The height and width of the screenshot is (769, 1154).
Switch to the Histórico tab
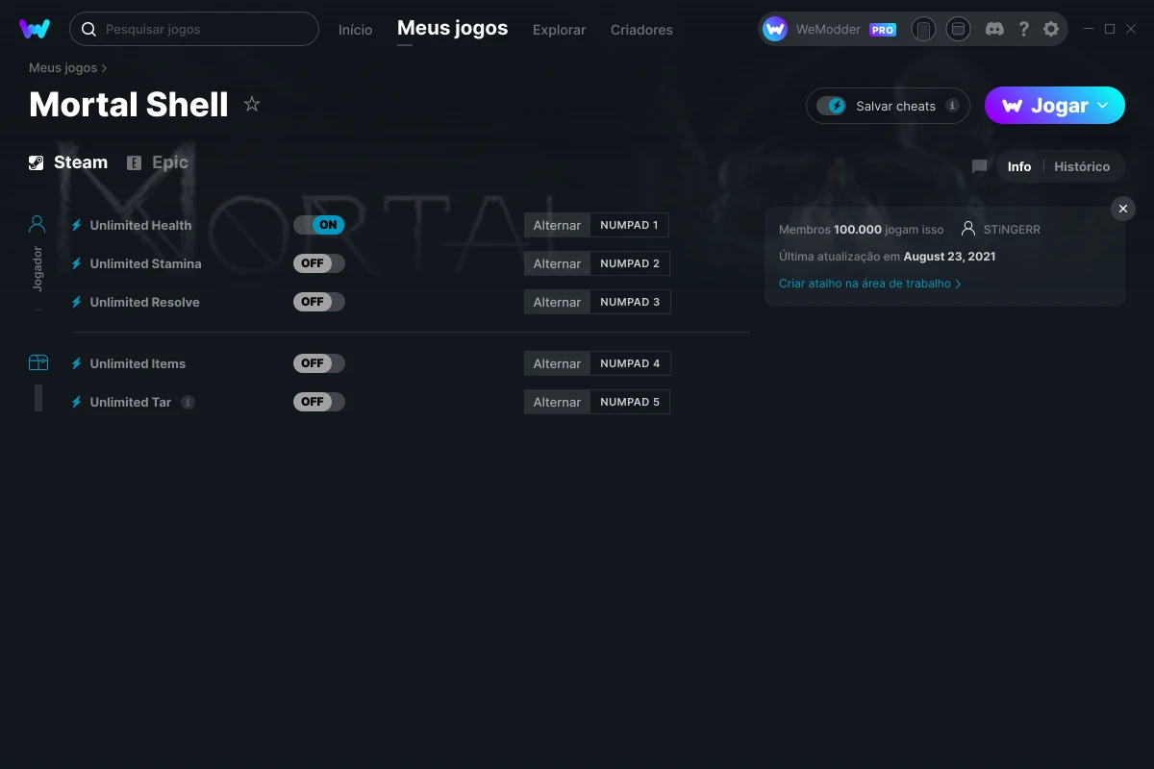pos(1082,166)
